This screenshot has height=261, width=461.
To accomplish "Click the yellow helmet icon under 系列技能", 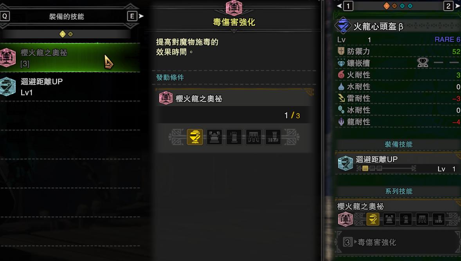I will pyautogui.click(x=373, y=219).
